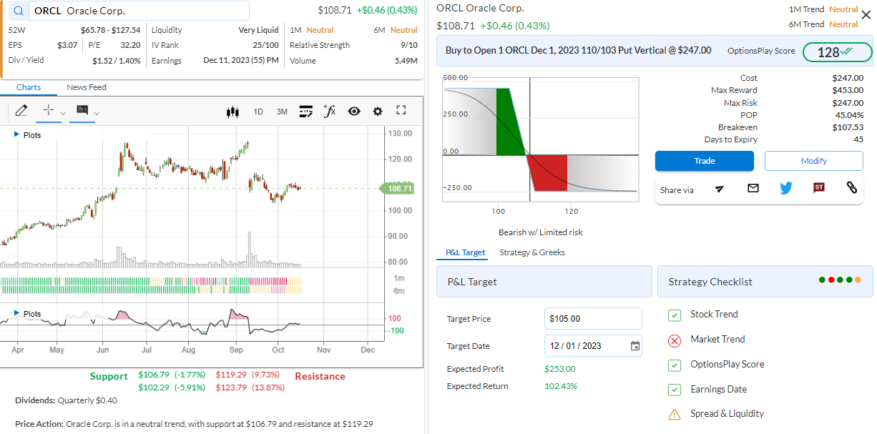Open crosshair tool dropdown arrow
Screen dimensions: 877x434
(63, 113)
